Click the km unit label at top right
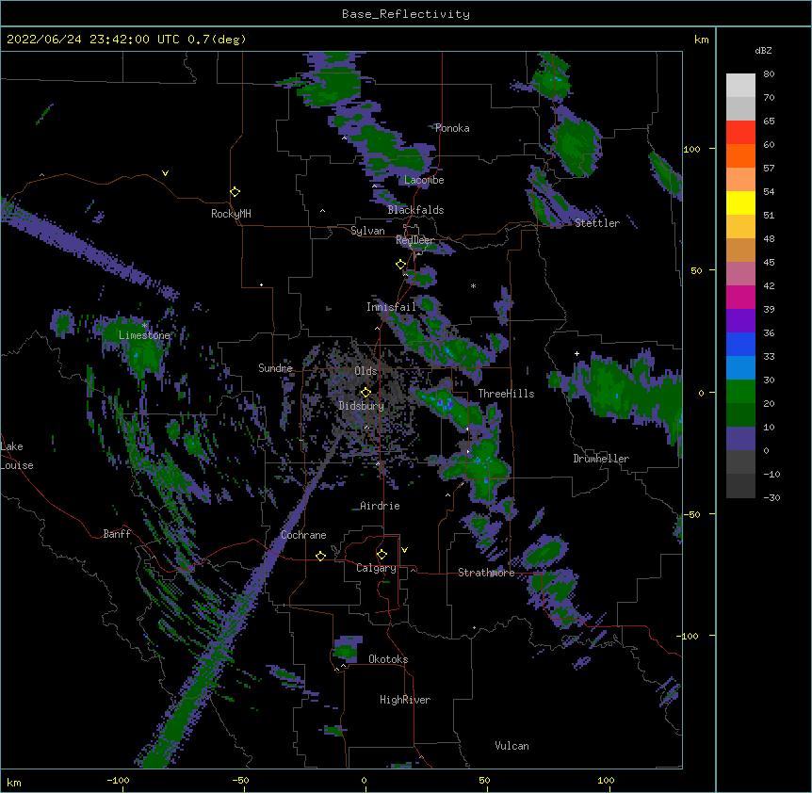 click(x=701, y=40)
